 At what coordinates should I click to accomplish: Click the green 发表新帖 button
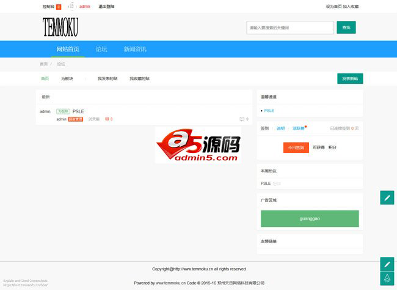point(350,79)
